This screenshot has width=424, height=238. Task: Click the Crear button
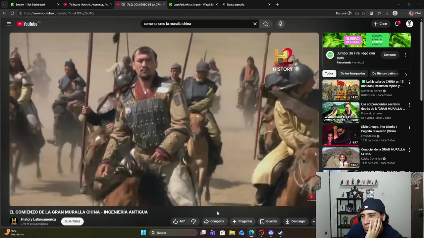pos(380,24)
